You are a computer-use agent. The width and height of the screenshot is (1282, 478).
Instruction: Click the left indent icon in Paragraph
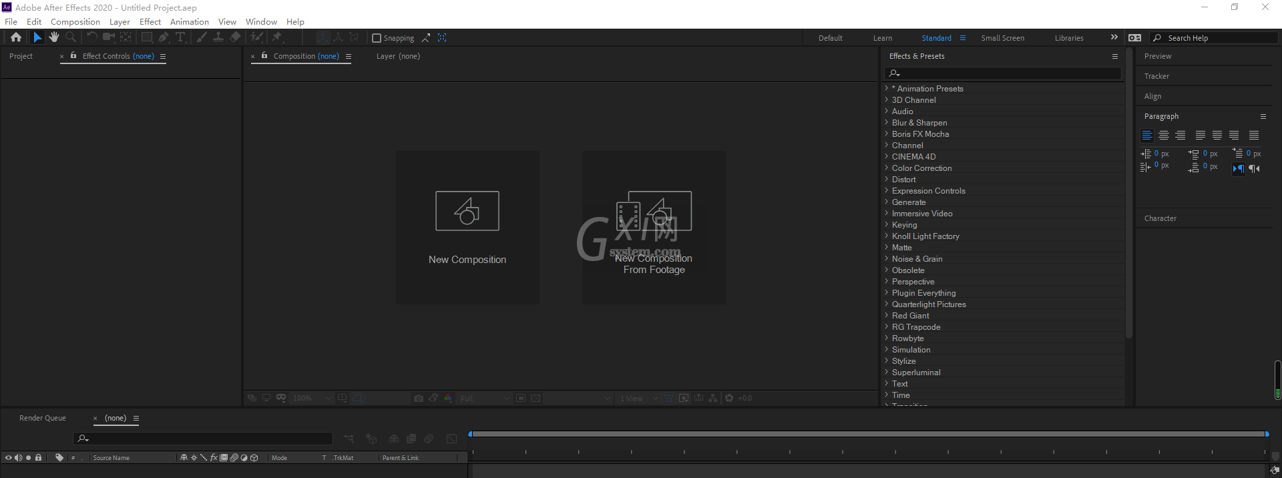click(1146, 154)
